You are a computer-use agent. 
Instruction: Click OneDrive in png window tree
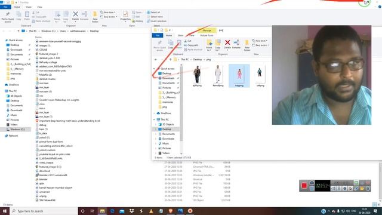click(x=166, y=113)
